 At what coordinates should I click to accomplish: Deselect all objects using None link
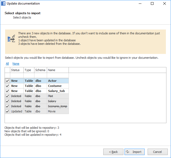16,64
